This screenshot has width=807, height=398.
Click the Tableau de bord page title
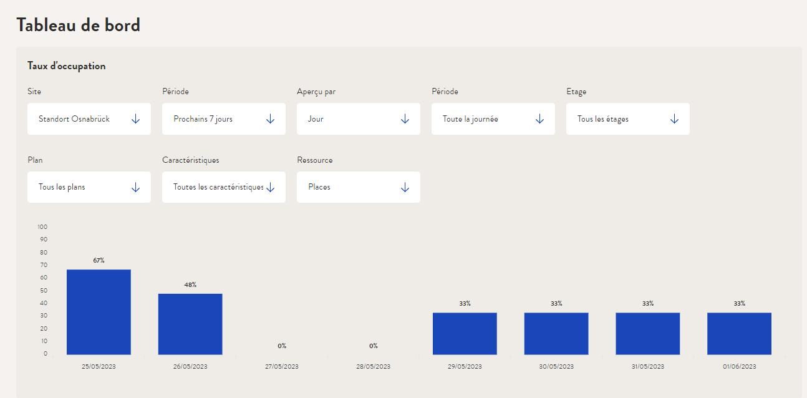pos(79,25)
